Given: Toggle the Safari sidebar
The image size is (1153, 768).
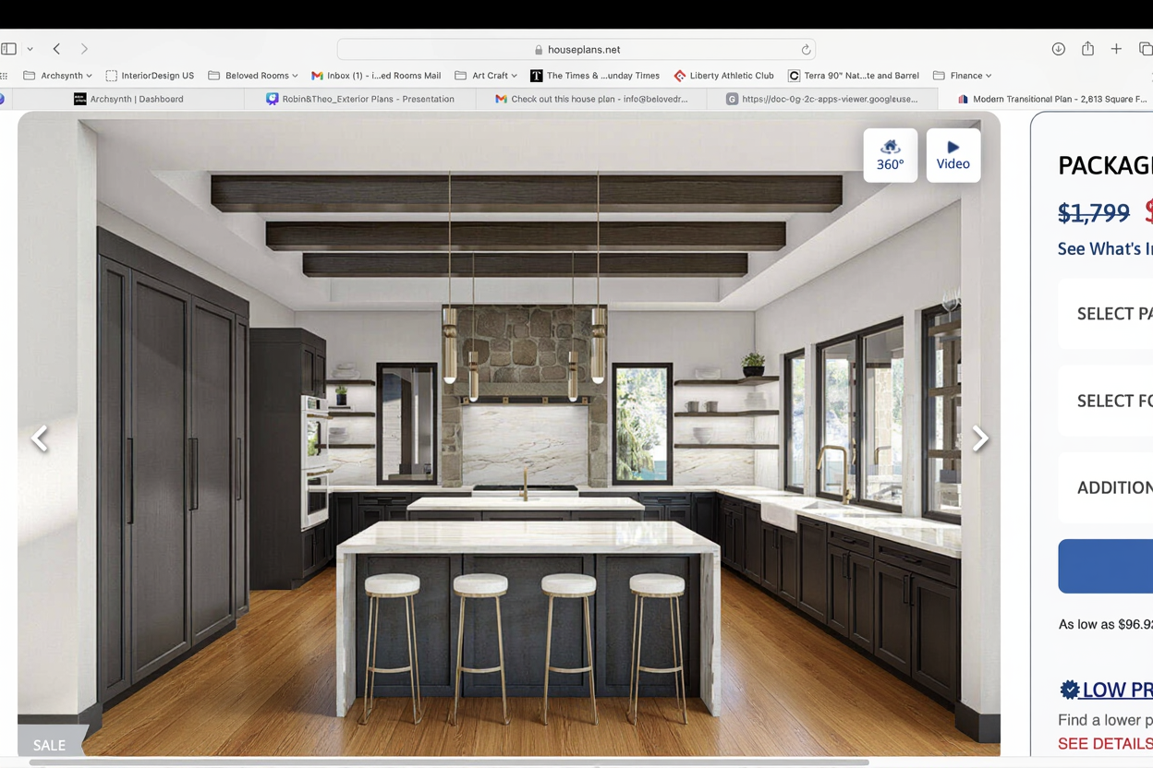Looking at the screenshot, I should 9,49.
